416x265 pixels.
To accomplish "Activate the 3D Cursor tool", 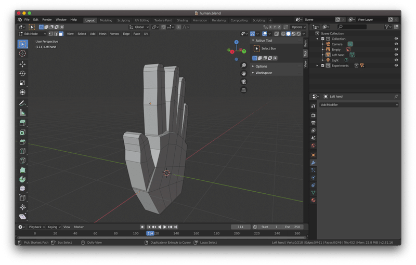I will click(22, 54).
